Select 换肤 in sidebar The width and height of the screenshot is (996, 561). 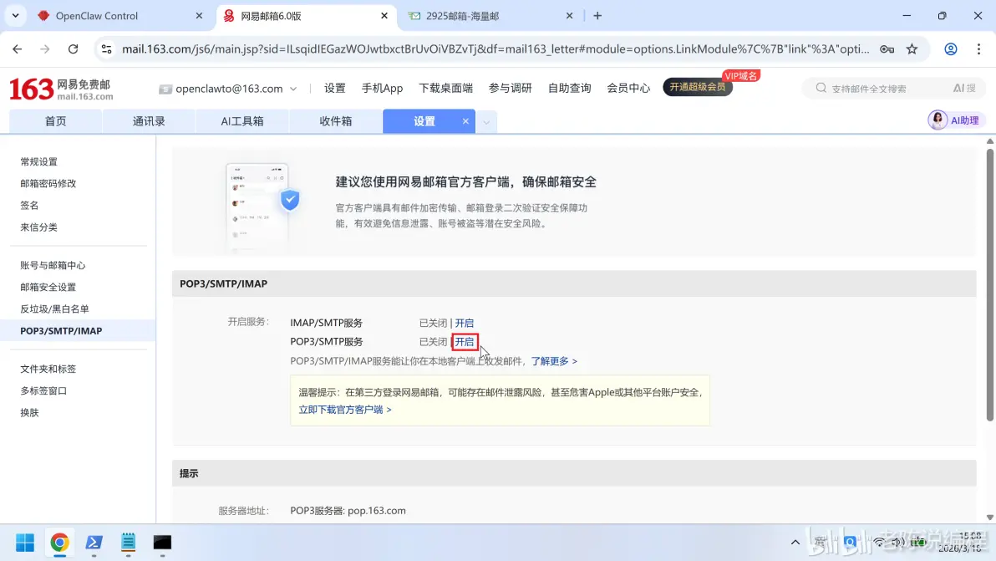tap(29, 412)
